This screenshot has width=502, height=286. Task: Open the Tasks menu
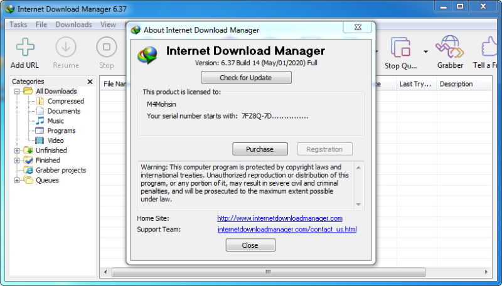pyautogui.click(x=18, y=24)
